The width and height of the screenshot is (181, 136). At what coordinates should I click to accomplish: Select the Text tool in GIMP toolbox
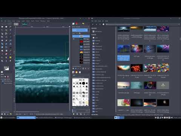pos(10,47)
